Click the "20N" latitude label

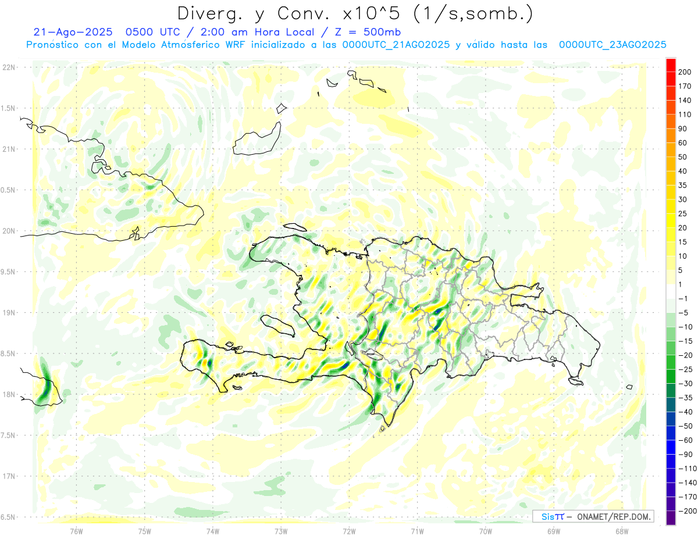coord(9,231)
